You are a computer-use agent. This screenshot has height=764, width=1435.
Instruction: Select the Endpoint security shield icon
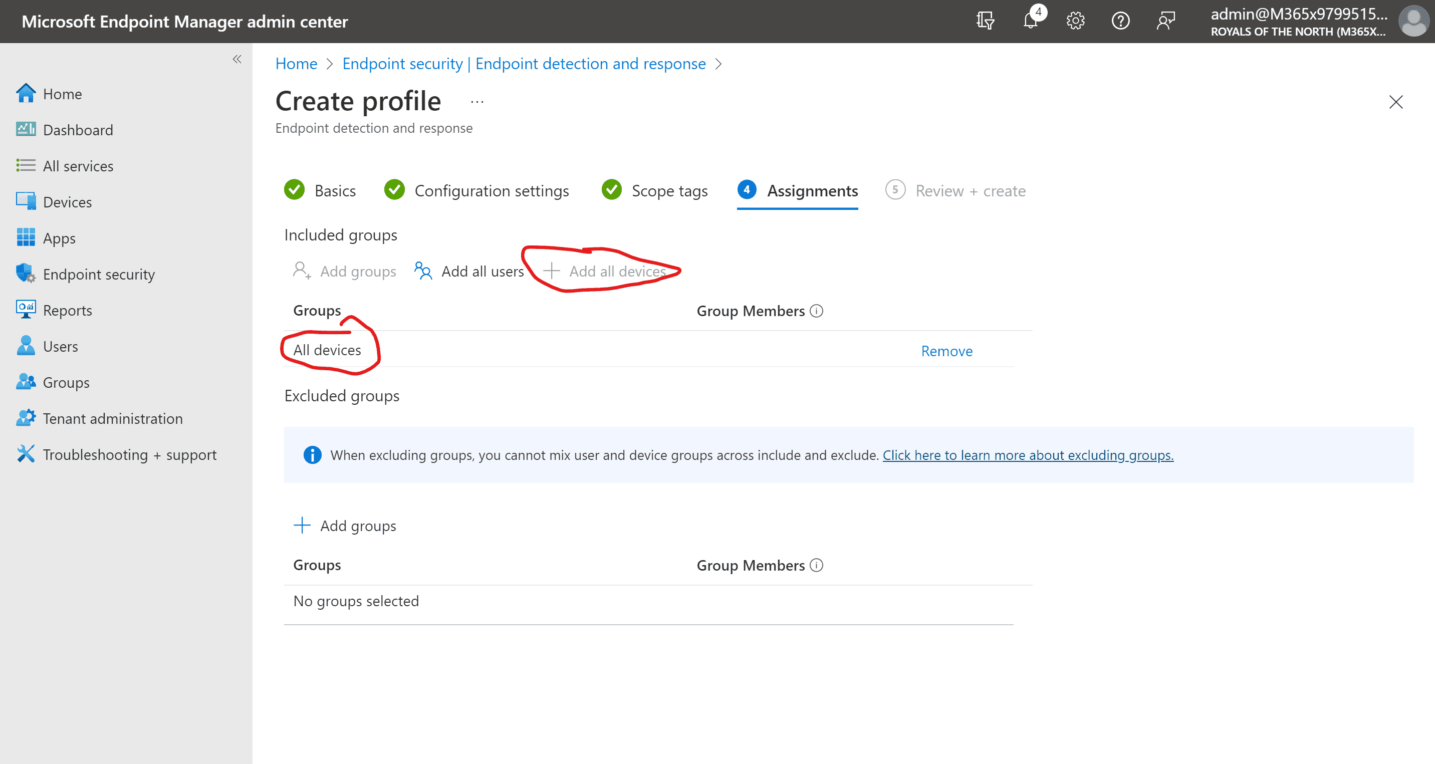click(x=25, y=274)
